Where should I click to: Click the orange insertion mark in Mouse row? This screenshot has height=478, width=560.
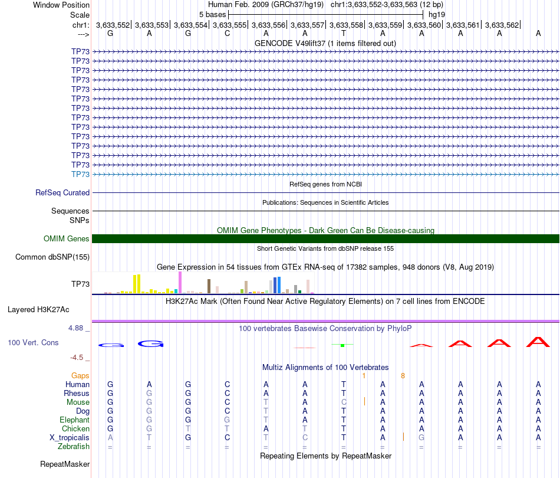coord(364,401)
